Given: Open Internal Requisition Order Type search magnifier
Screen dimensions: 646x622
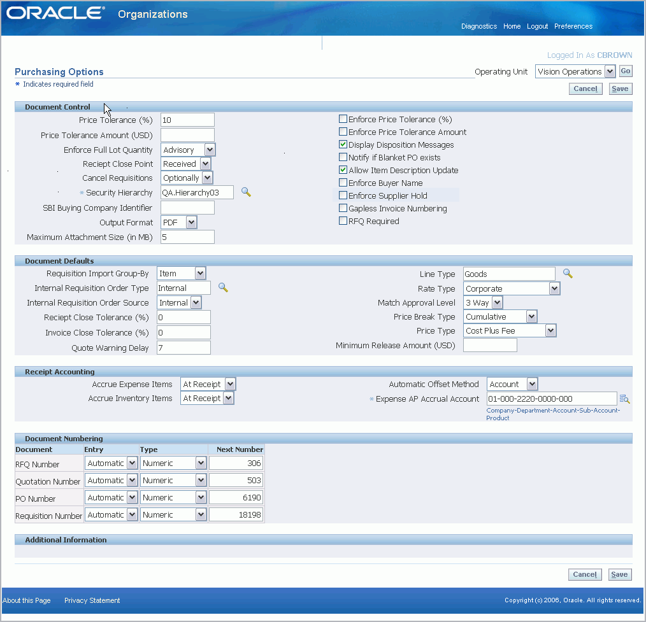Looking at the screenshot, I should tap(223, 287).
